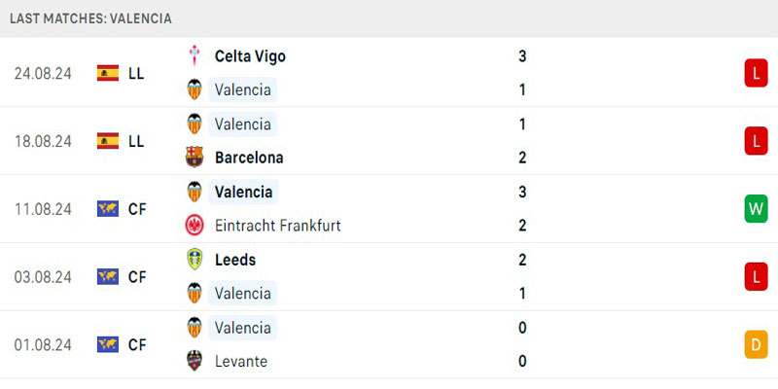Click the red L badge for the Leeds match

pyautogui.click(x=756, y=276)
